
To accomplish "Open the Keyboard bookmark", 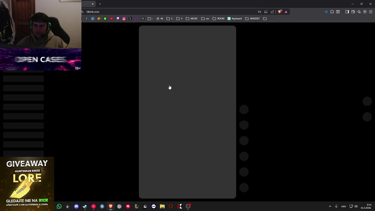I will point(235,18).
